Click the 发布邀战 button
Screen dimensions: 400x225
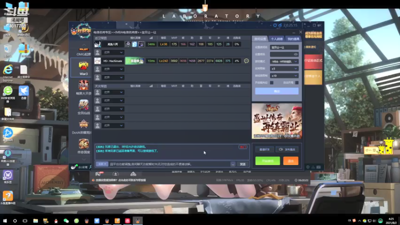pyautogui.click(x=287, y=149)
